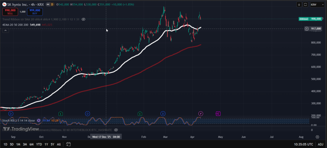Open the go-to-date calendar icon
This screenshot has height=148, width=327.
point(68,144)
